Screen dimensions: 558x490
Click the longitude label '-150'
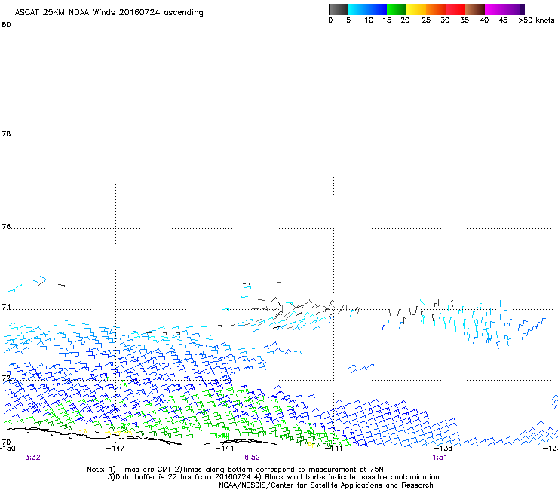[x=8, y=448]
